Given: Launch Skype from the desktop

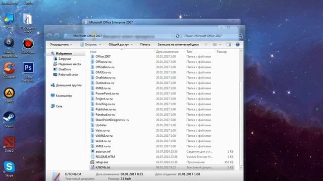Looking at the screenshot, I should (9, 169).
